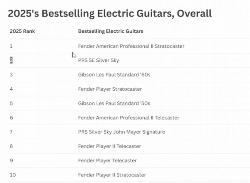Click the Fender Player II Telecaster entry
The image size is (250, 183).
point(109,146)
